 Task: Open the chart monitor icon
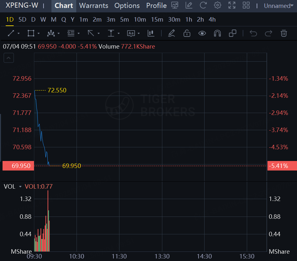point(175,5)
